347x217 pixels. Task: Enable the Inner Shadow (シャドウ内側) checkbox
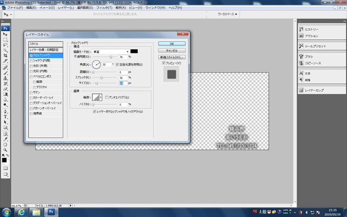tap(30, 61)
